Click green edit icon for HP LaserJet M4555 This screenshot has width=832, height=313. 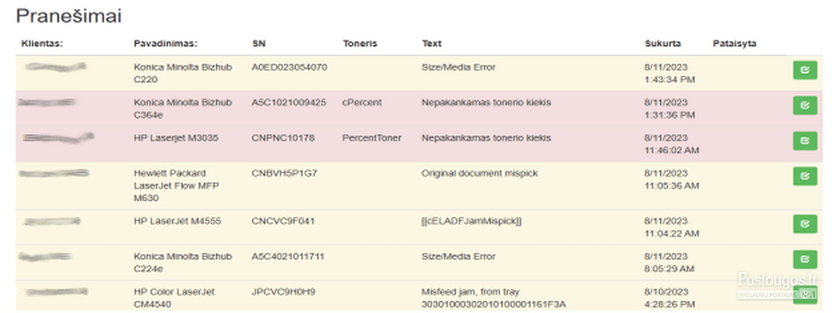point(805,224)
